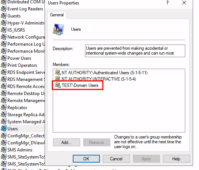Click the Power Users group icon
This screenshot has height=170, width=199.
click(3, 58)
